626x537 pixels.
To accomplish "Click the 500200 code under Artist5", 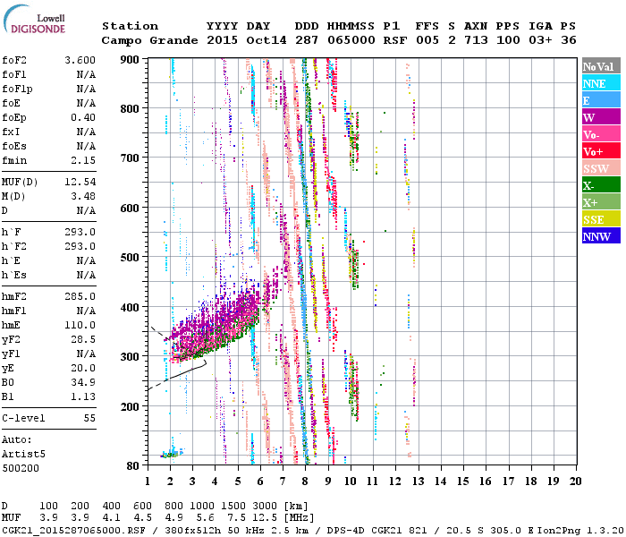I will tap(20, 468).
